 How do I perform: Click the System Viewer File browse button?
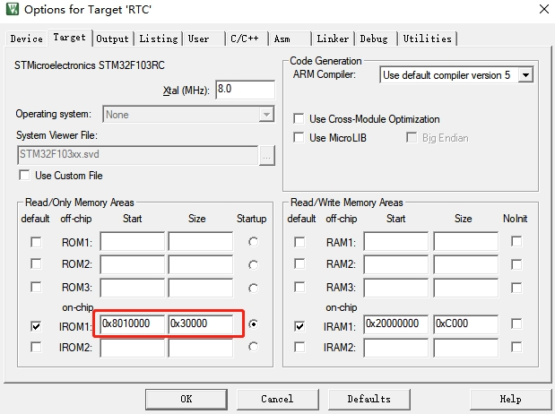point(266,154)
